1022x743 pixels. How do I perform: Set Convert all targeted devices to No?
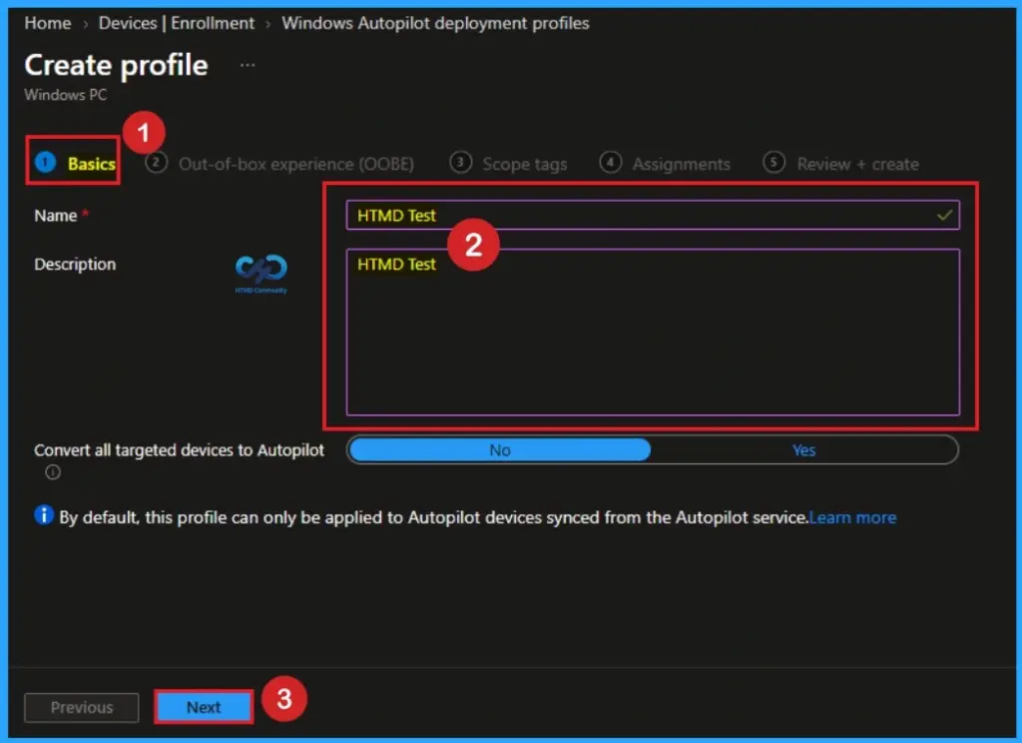(500, 450)
